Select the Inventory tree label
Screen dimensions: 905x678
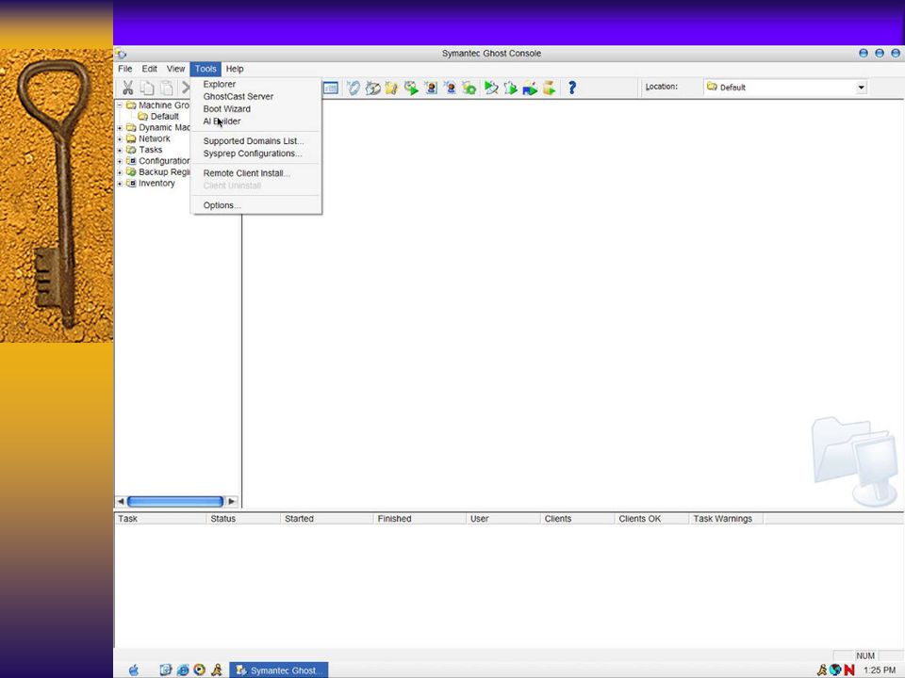click(156, 183)
